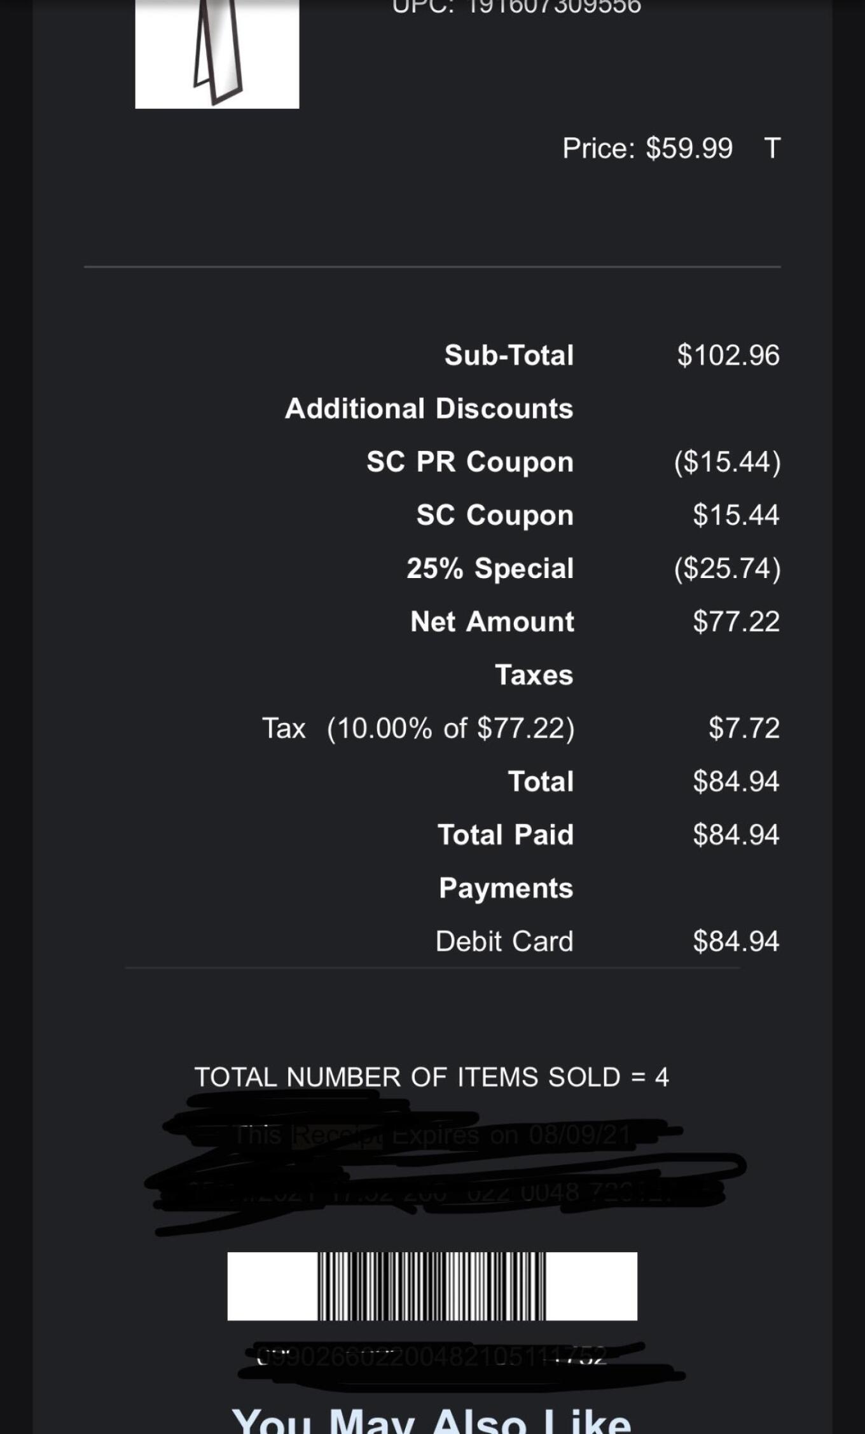Tap the T taxable marker beside price
This screenshot has width=865, height=1434.
tap(772, 148)
